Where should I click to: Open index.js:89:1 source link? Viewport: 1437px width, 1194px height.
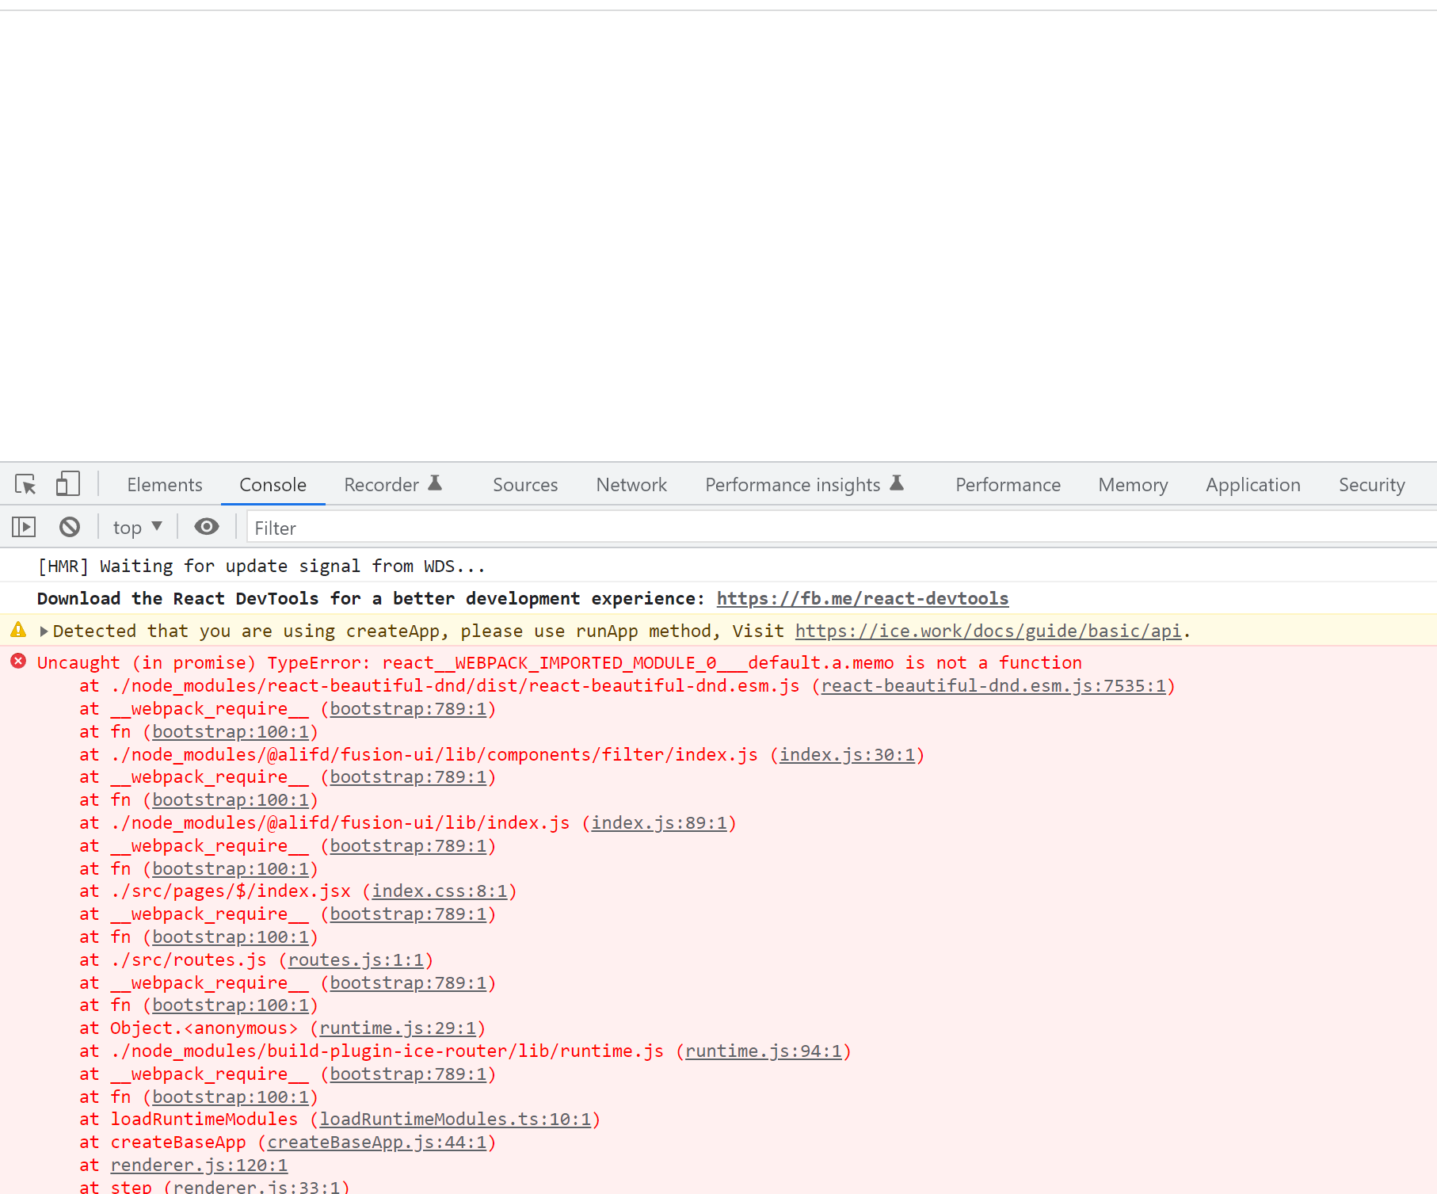point(659,823)
